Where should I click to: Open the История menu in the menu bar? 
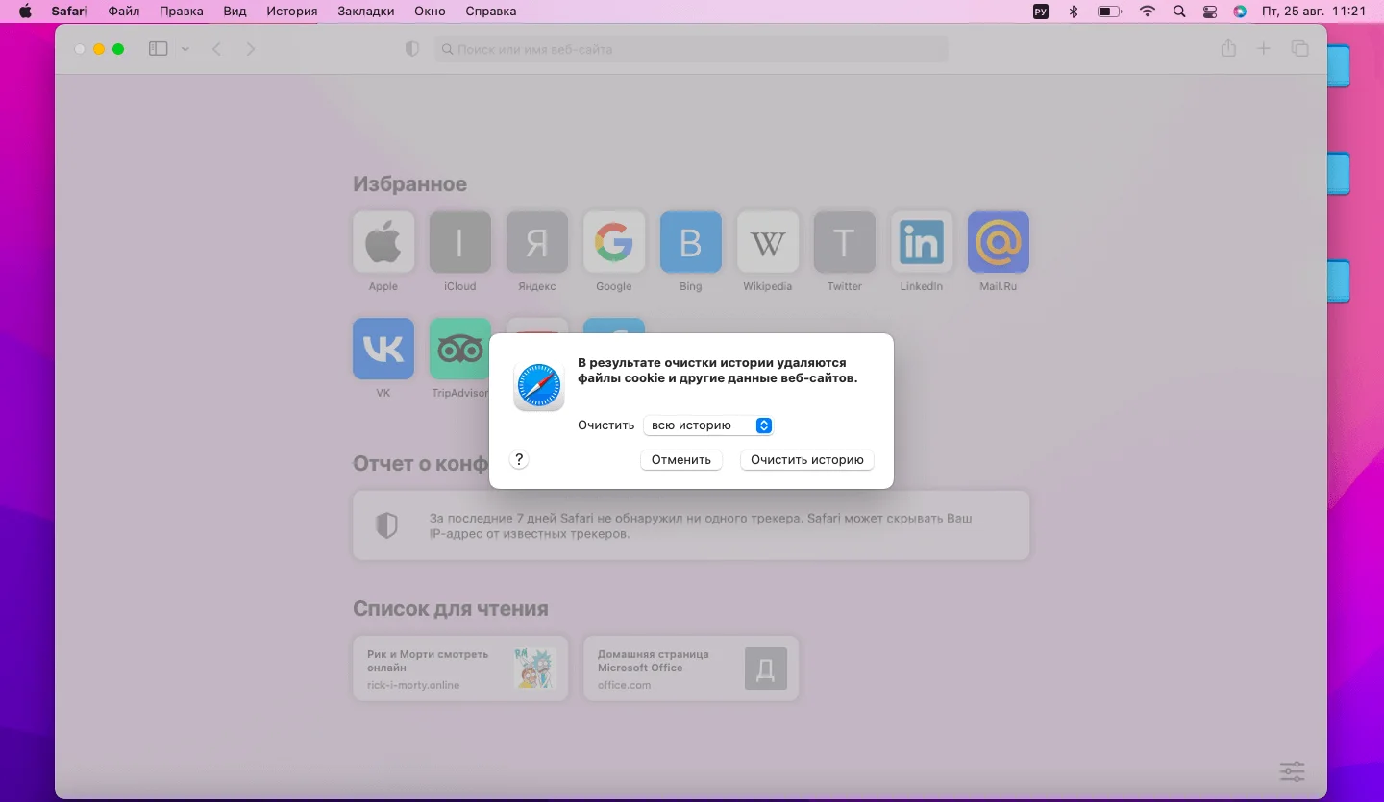(x=291, y=12)
